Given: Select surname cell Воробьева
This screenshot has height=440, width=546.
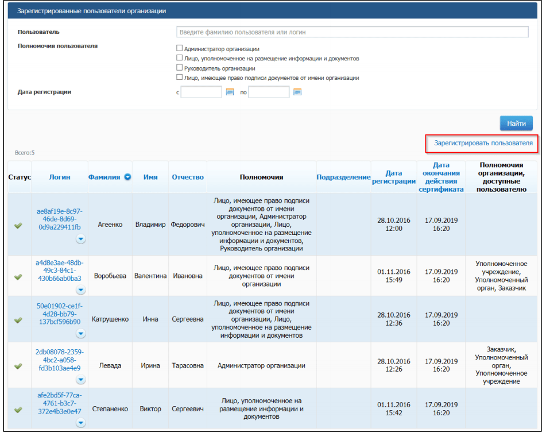Looking at the screenshot, I should pos(110,276).
